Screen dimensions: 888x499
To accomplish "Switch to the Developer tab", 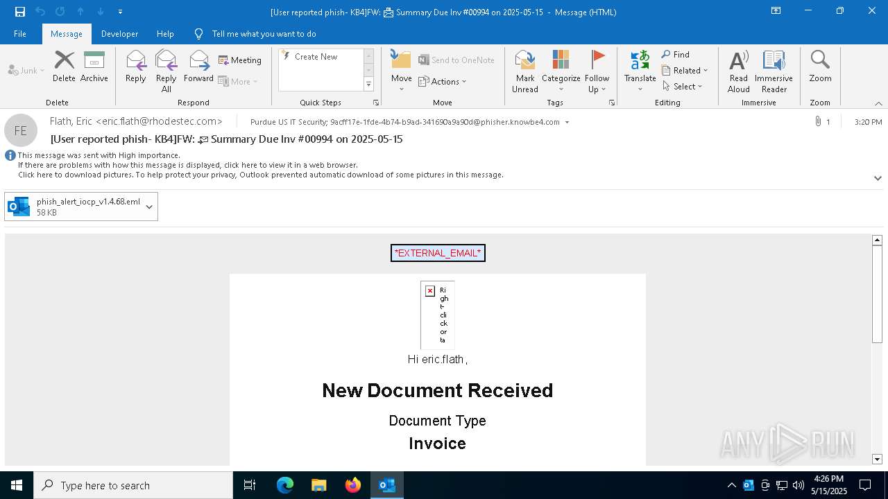I will point(119,34).
